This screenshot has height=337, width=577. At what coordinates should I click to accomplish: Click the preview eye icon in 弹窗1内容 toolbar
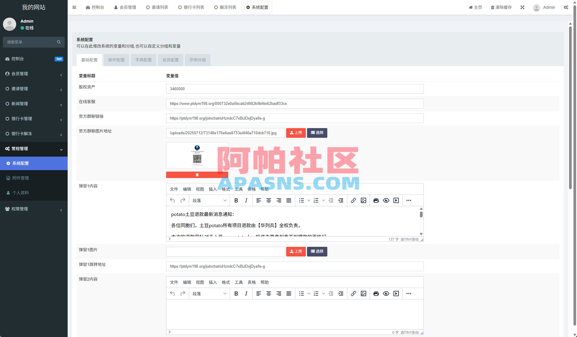tap(386, 200)
